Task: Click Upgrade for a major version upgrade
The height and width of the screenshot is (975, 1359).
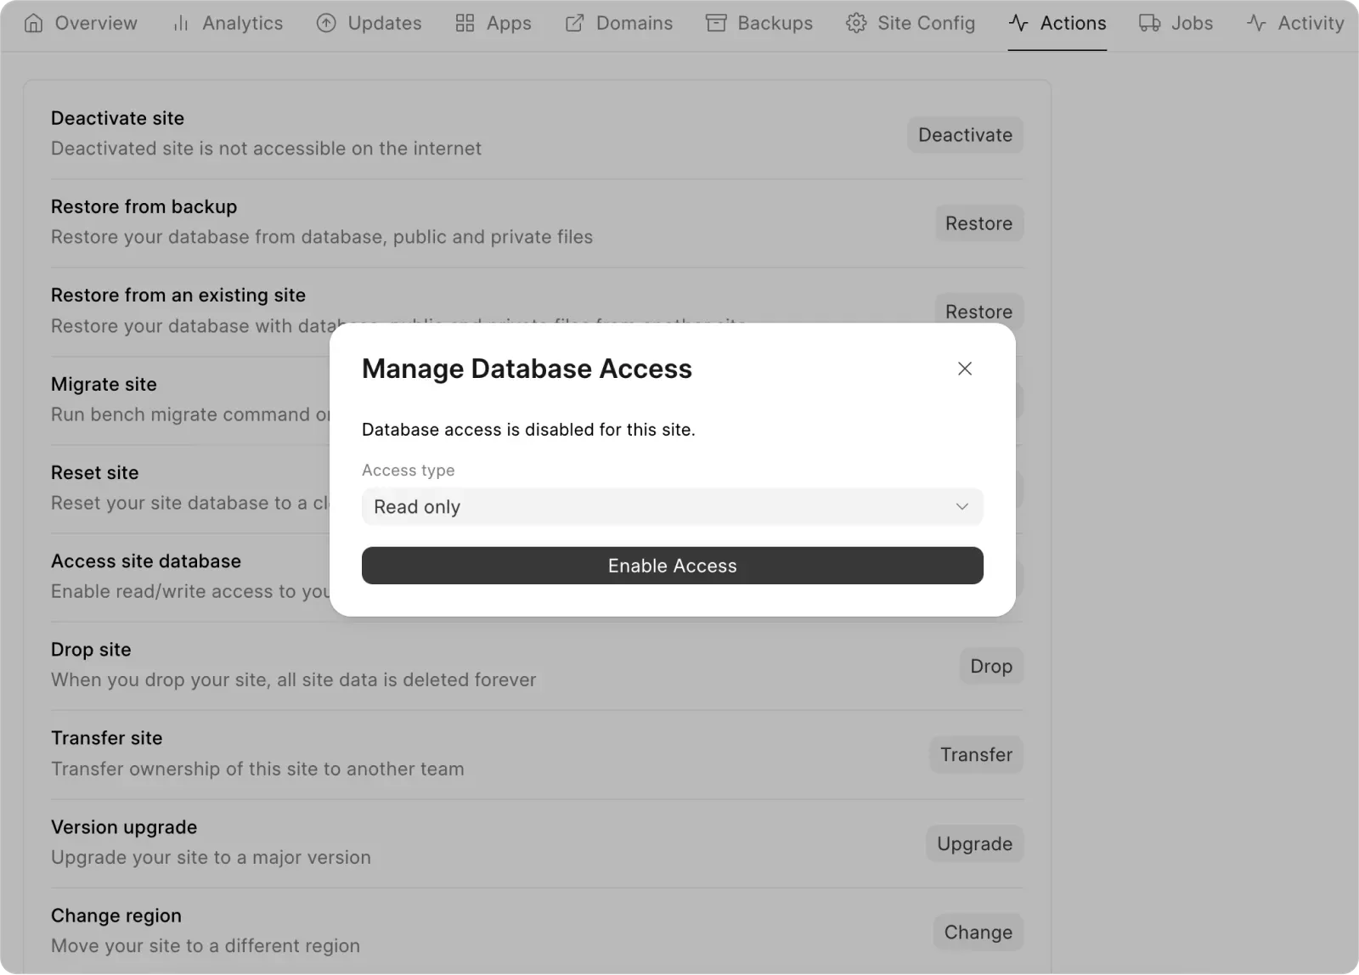Action: click(x=974, y=843)
